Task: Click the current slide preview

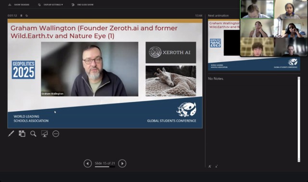Action: [x=105, y=74]
